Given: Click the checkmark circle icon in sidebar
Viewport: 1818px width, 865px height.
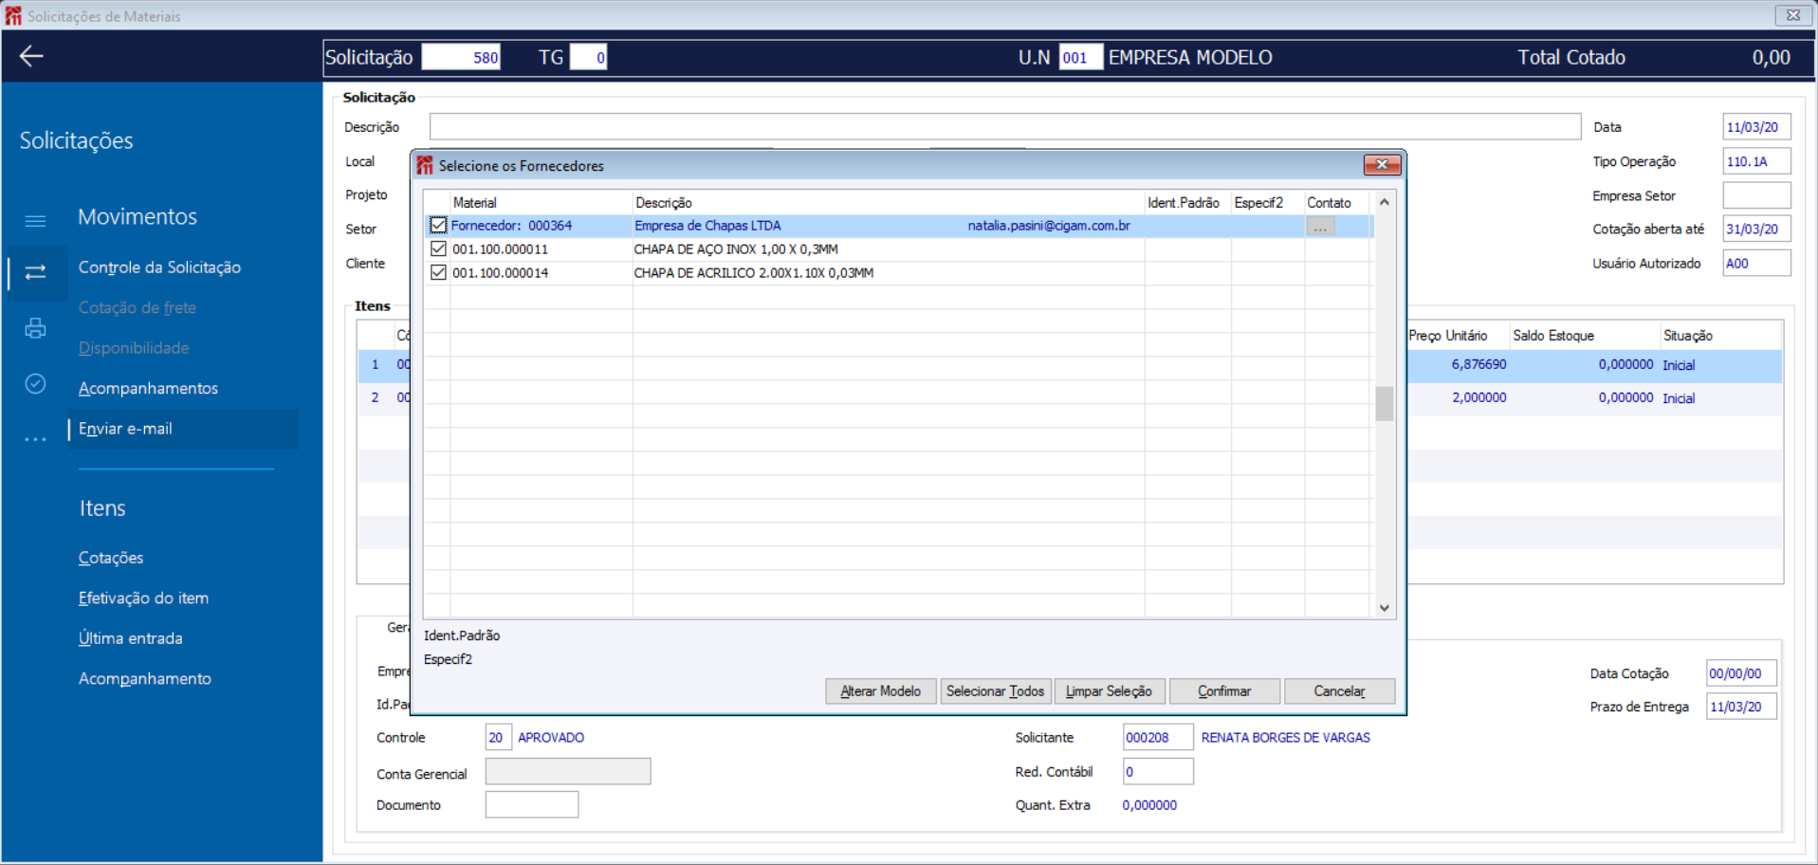Looking at the screenshot, I should tap(35, 383).
